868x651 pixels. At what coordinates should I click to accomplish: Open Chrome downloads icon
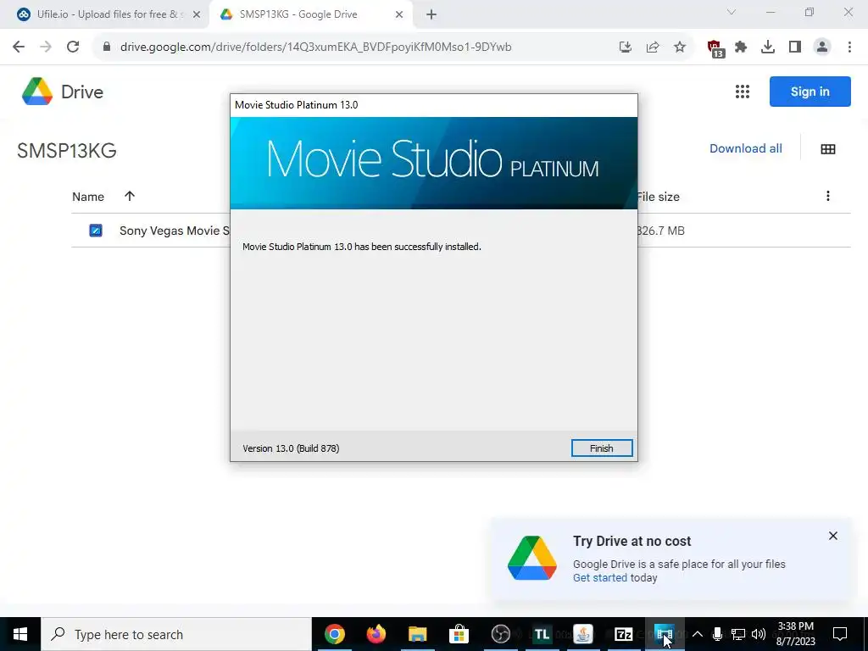tap(768, 47)
